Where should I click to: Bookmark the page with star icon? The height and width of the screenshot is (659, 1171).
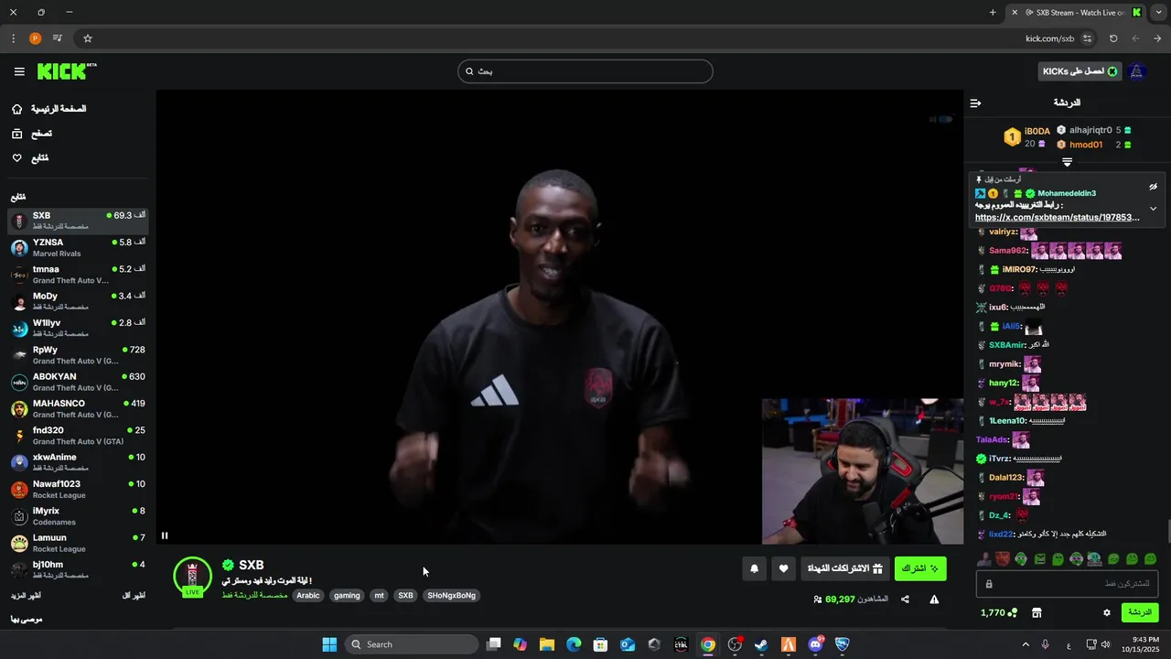[x=88, y=38]
